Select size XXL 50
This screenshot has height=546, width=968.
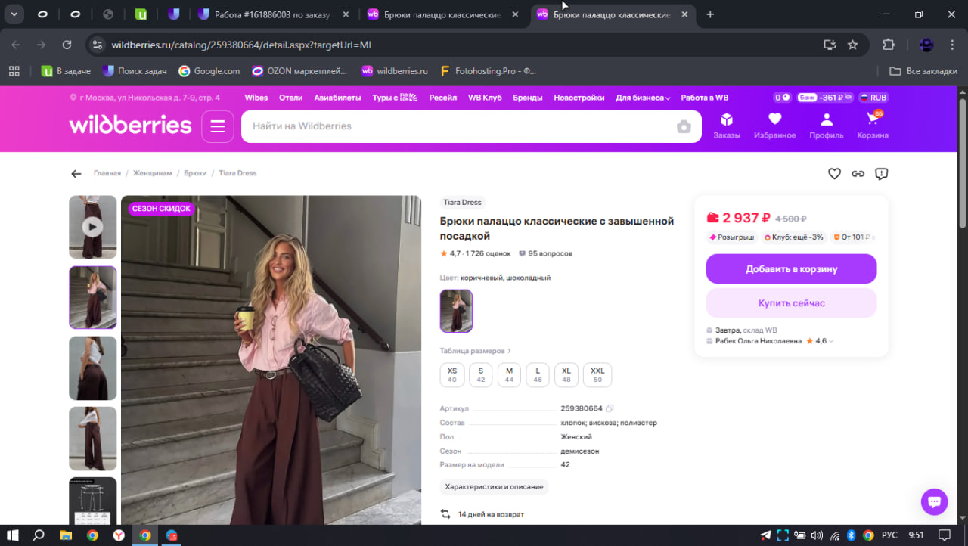click(x=597, y=375)
